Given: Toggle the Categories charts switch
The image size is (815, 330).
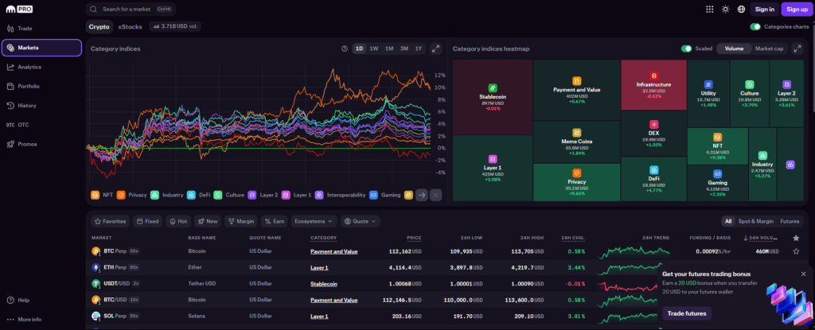Looking at the screenshot, I should click(755, 26).
